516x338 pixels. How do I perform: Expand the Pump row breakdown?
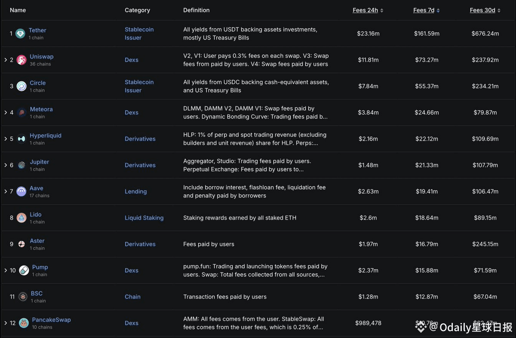[x=6, y=270]
